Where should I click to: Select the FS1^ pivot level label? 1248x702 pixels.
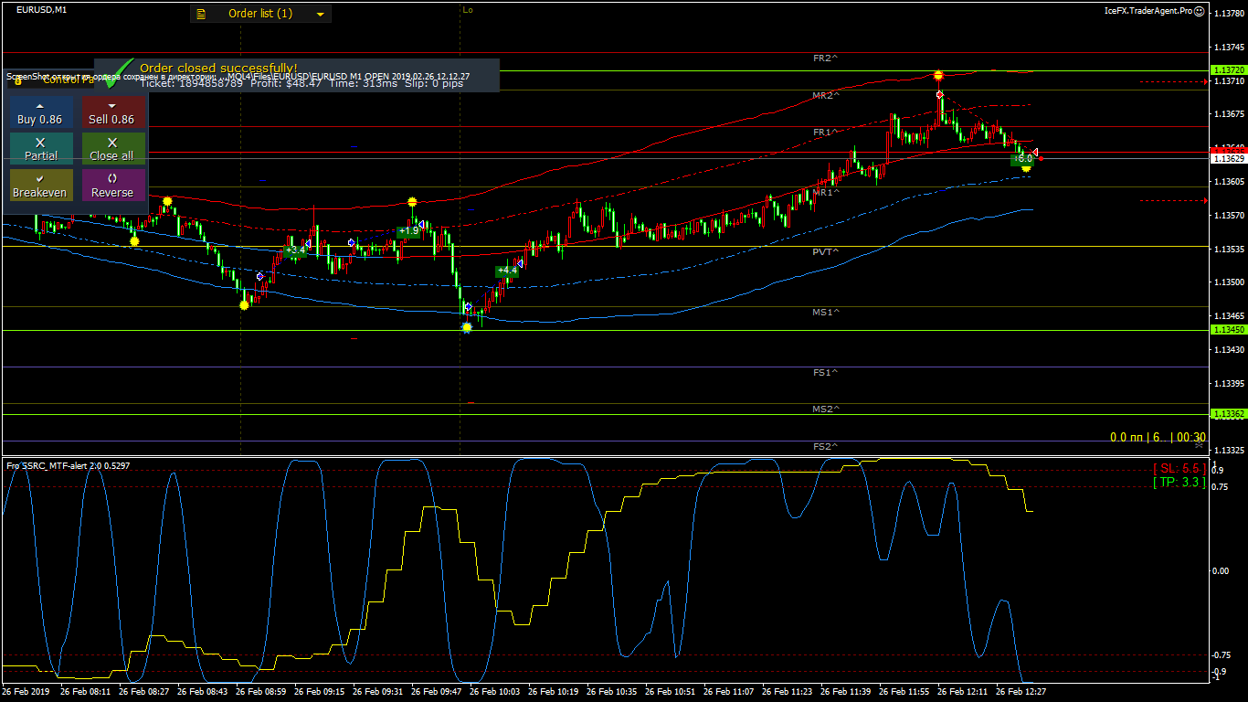point(826,373)
